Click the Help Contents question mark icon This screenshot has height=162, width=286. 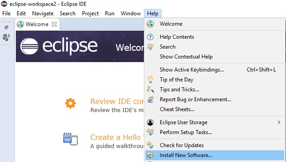150,37
